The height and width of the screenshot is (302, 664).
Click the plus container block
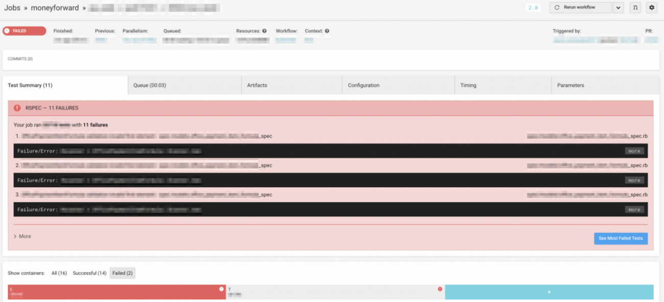tap(549, 292)
